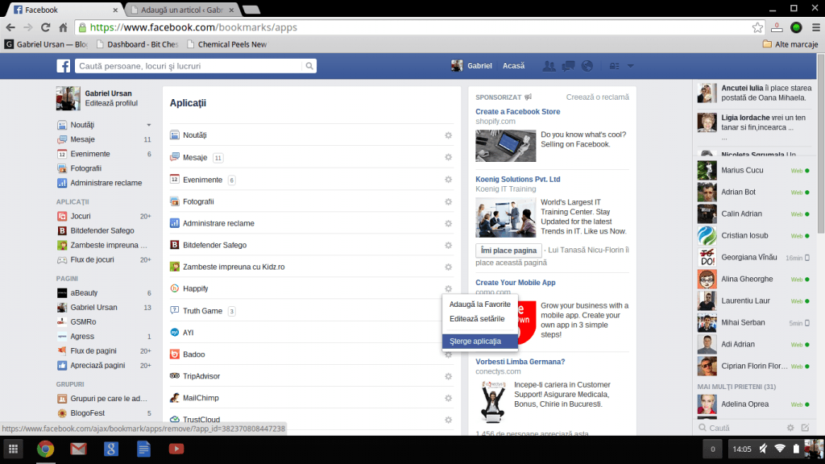Open the app launcher grid in shelf
This screenshot has height=464, width=825.
[13, 449]
